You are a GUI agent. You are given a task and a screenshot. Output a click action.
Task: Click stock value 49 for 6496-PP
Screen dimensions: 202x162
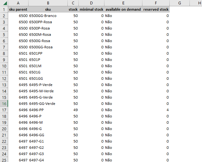pos(73,110)
